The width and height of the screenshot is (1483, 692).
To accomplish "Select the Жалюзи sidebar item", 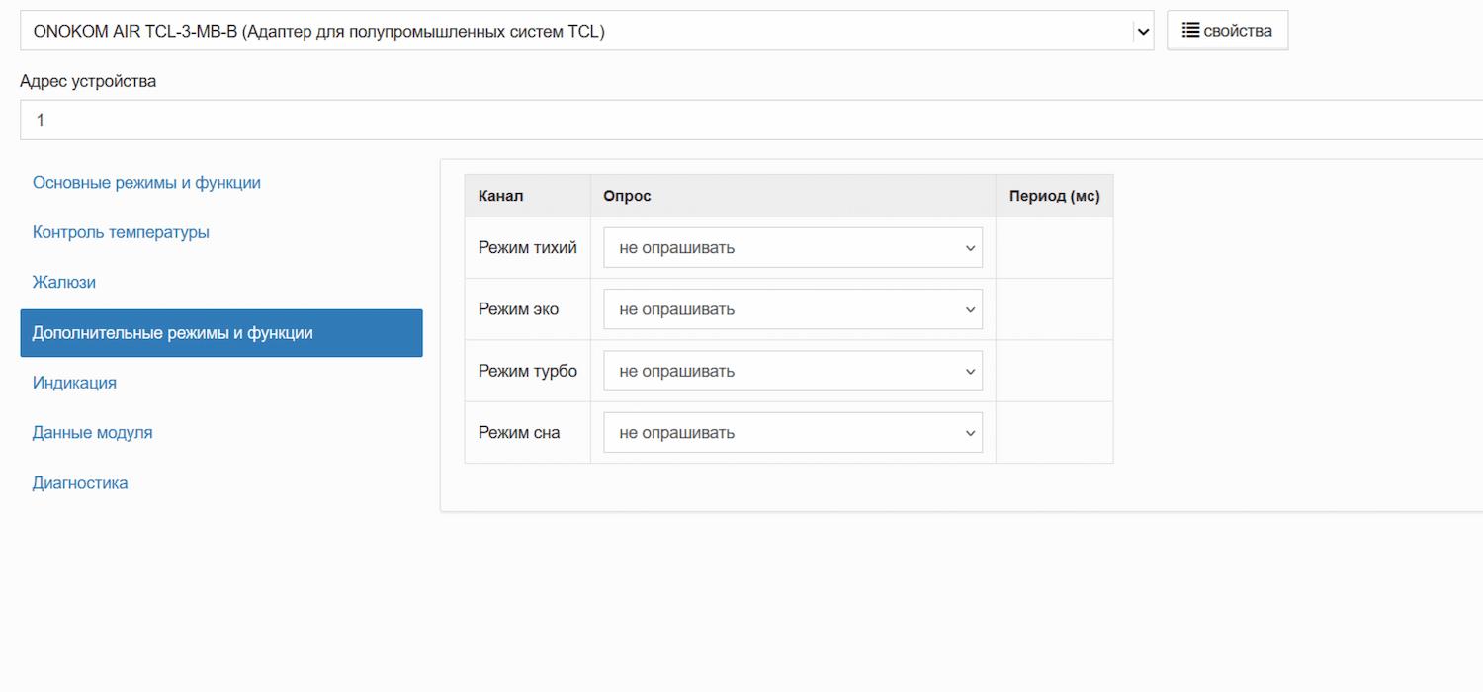I will [64, 282].
